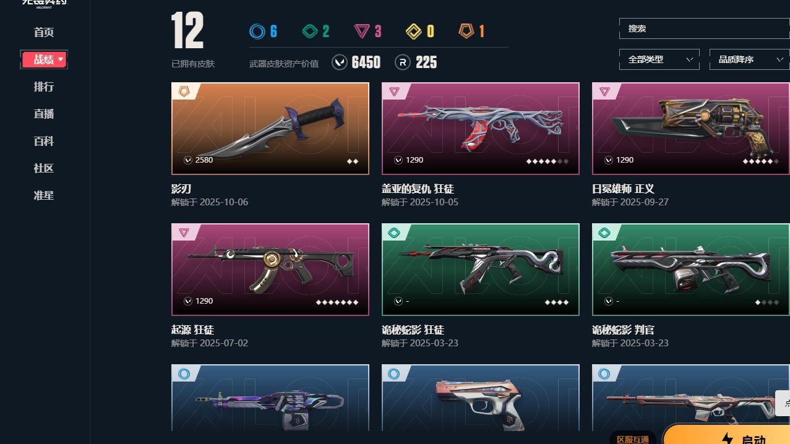Open the 全部类型 type filter dropdown
Image resolution: width=790 pixels, height=444 pixels.
pyautogui.click(x=659, y=59)
